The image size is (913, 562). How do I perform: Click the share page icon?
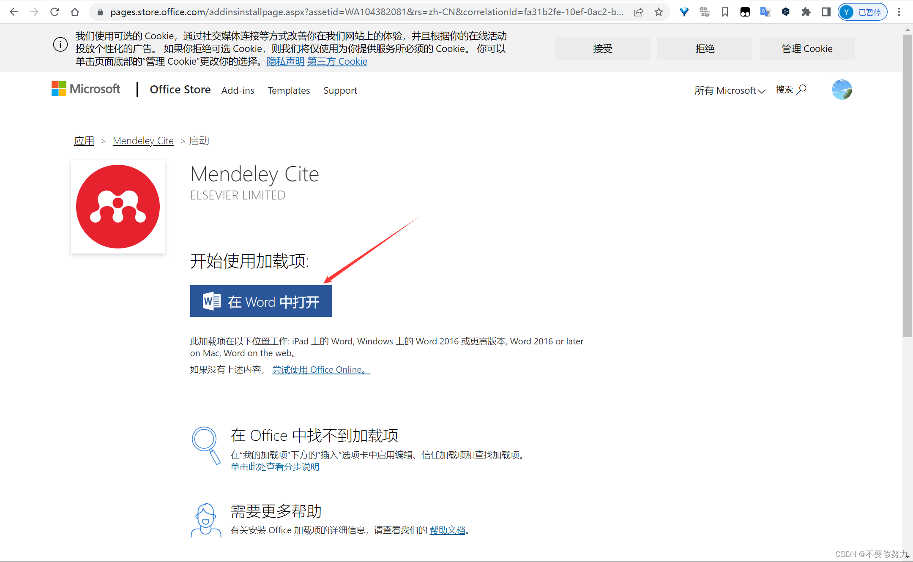[638, 12]
